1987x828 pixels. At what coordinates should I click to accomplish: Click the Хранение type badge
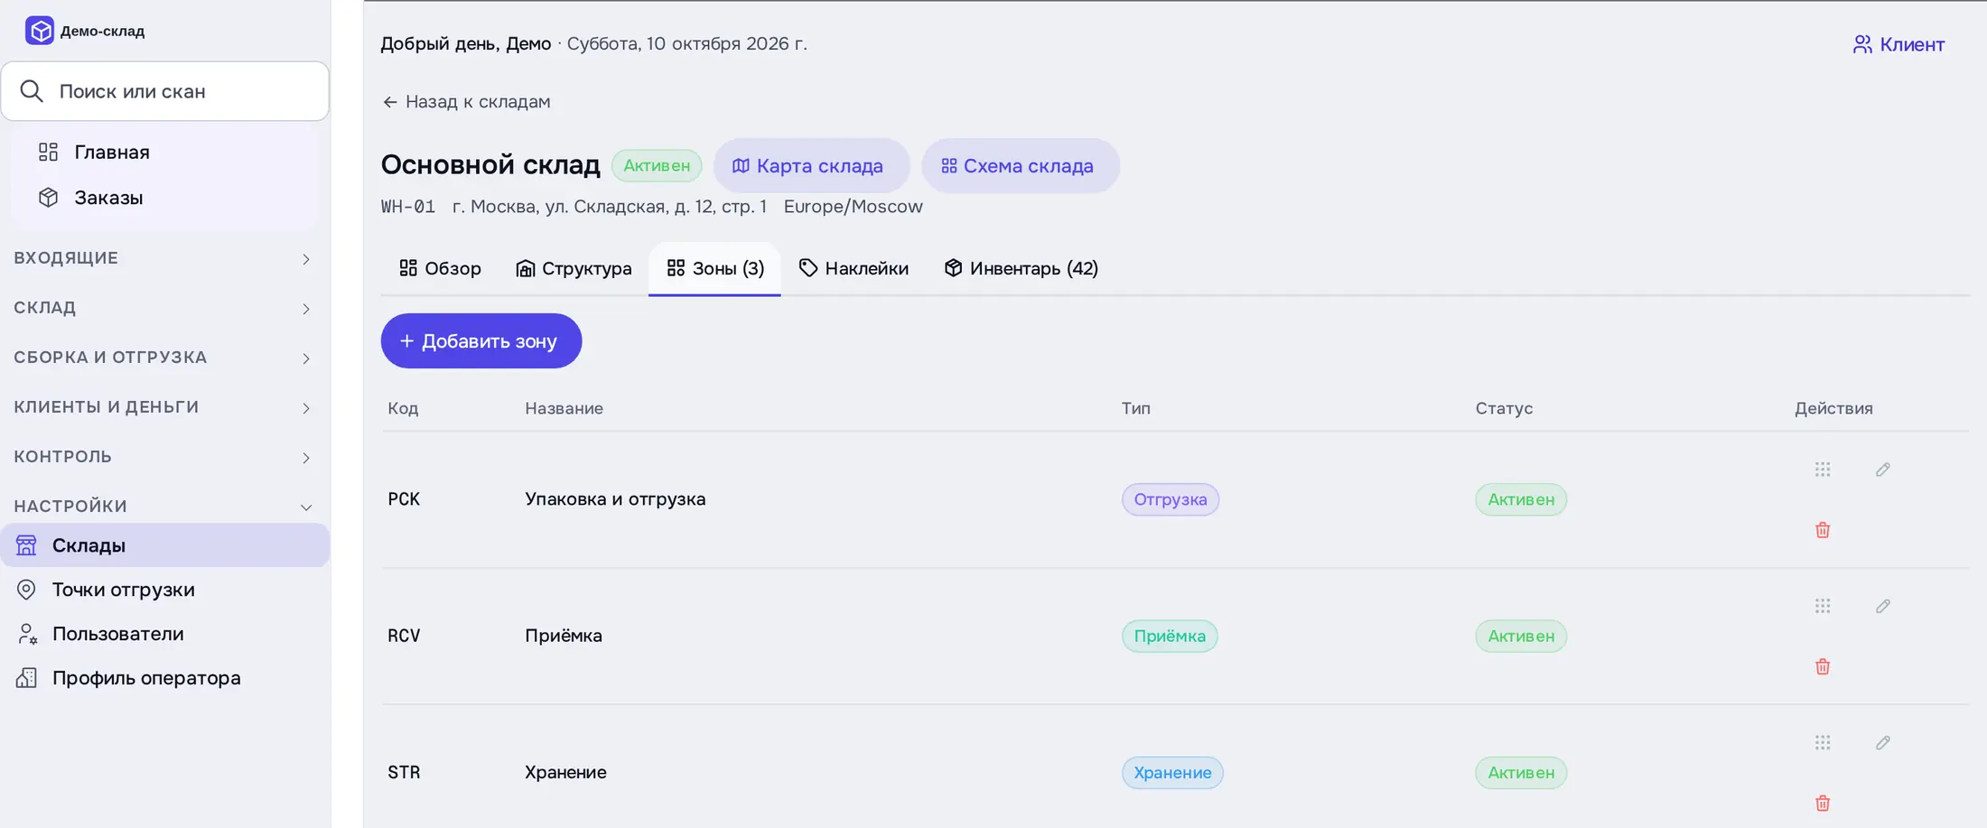pyautogui.click(x=1172, y=772)
